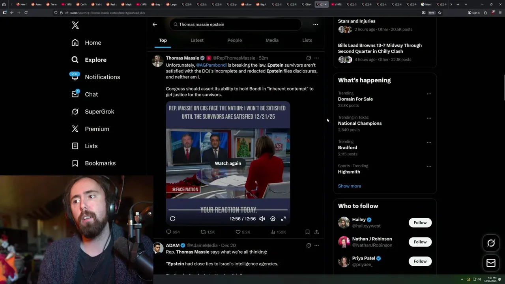This screenshot has height=284, width=505.
Task: Open Chat from the sidebar
Action: (84, 94)
